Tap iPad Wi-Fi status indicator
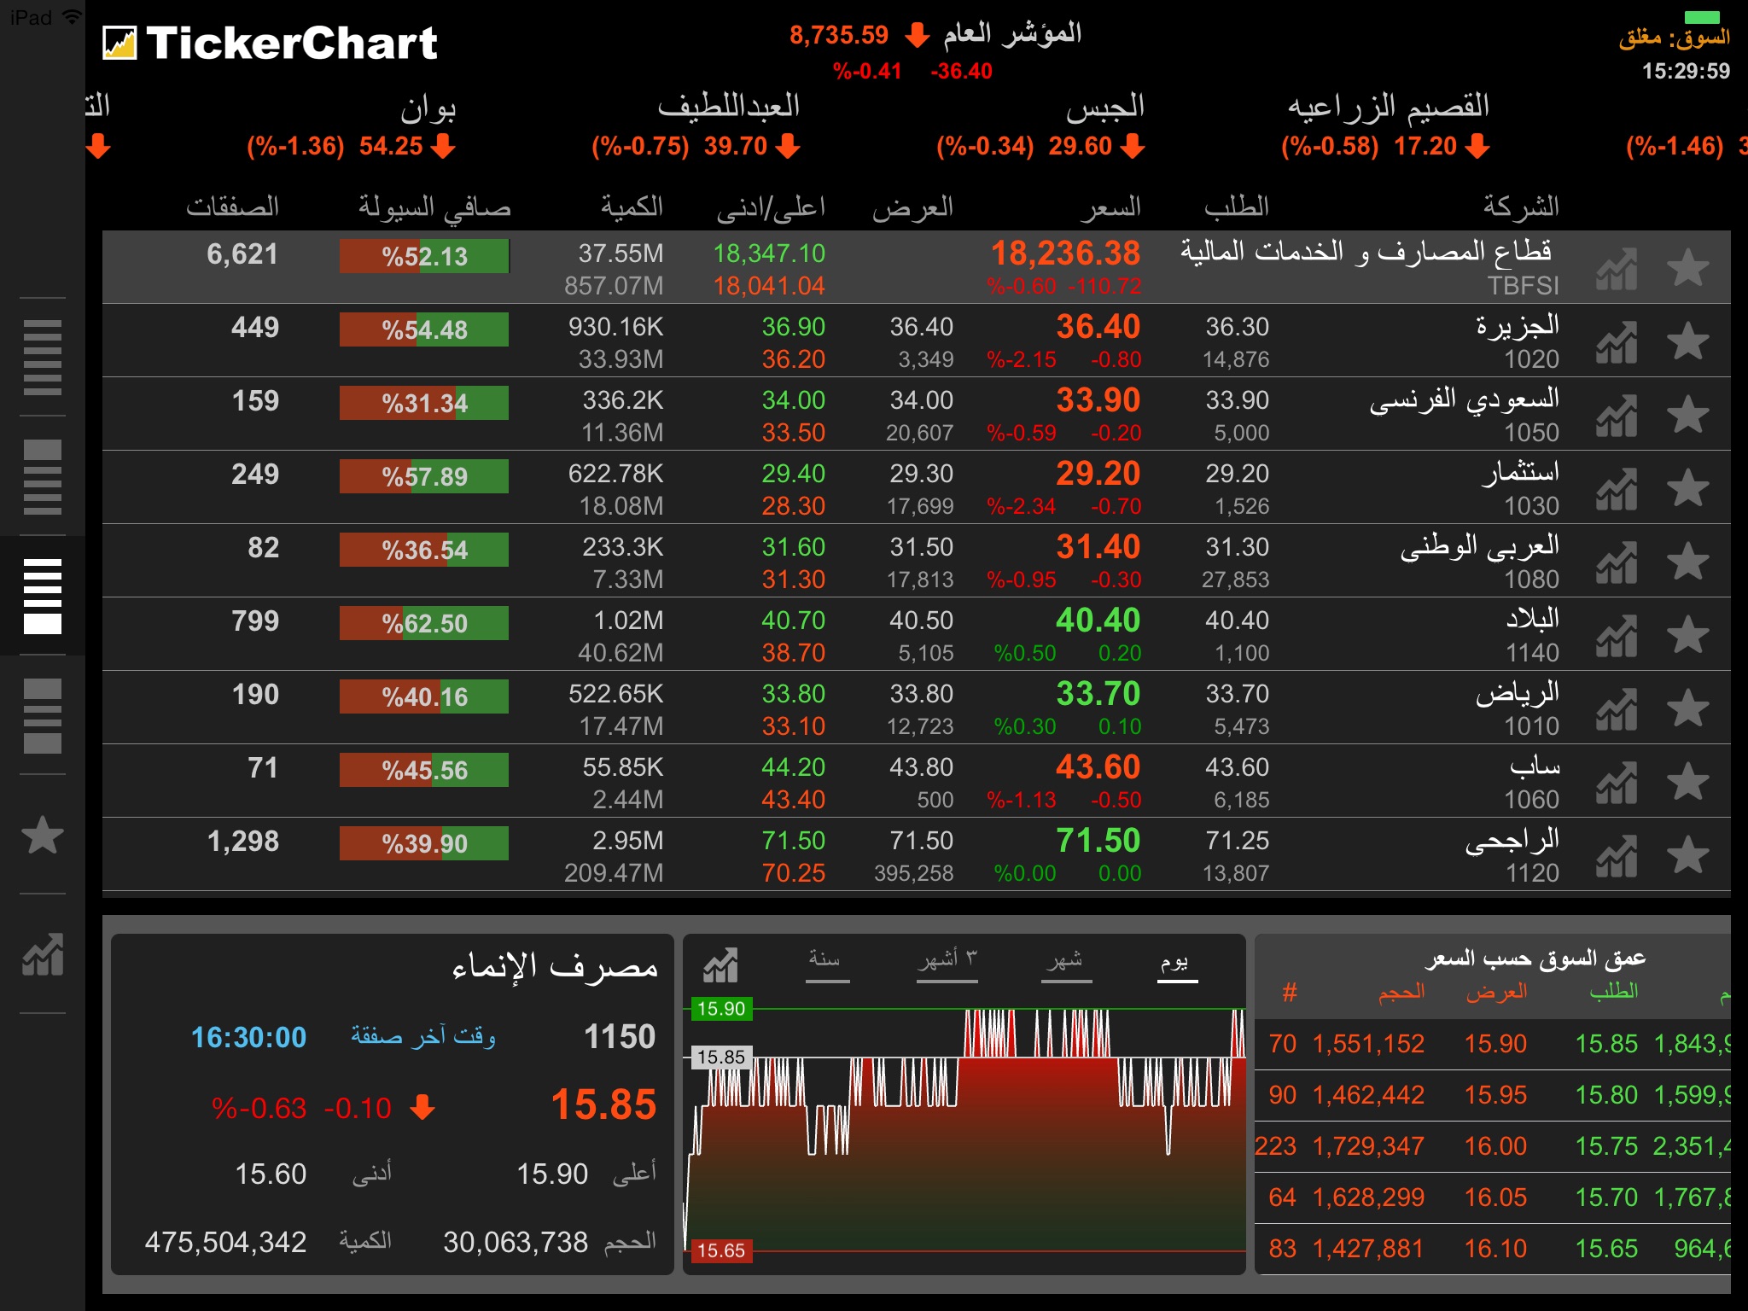 click(45, 16)
